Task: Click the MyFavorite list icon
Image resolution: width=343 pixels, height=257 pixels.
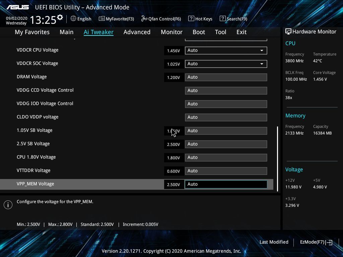Action: click(x=101, y=19)
